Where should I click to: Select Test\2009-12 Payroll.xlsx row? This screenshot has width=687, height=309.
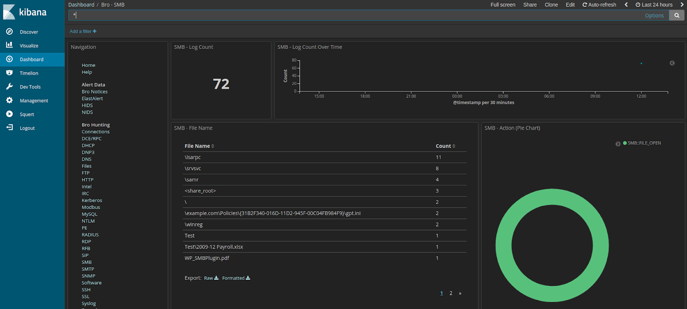(325, 247)
